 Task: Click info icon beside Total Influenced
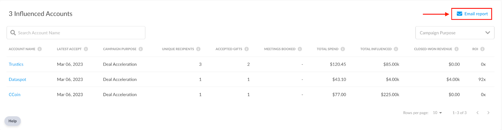click(x=396, y=49)
